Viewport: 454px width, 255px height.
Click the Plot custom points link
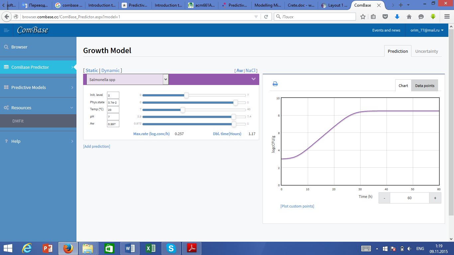pyautogui.click(x=297, y=206)
